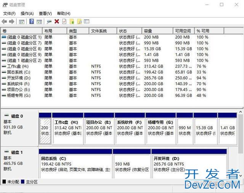Click the Back arrow toolbar icon

point(4,21)
